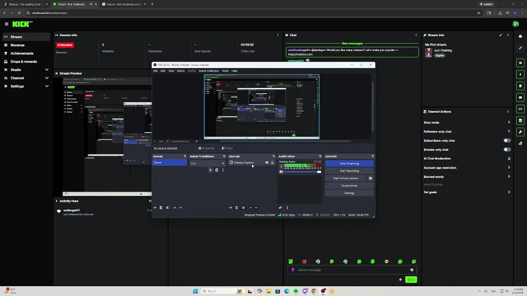Open transition properties three-dot menu

click(223, 170)
